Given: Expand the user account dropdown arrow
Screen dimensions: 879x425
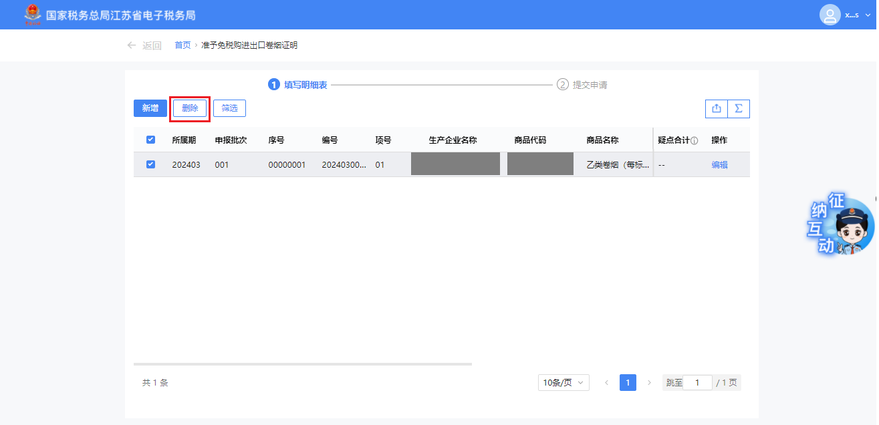Looking at the screenshot, I should tap(868, 15).
